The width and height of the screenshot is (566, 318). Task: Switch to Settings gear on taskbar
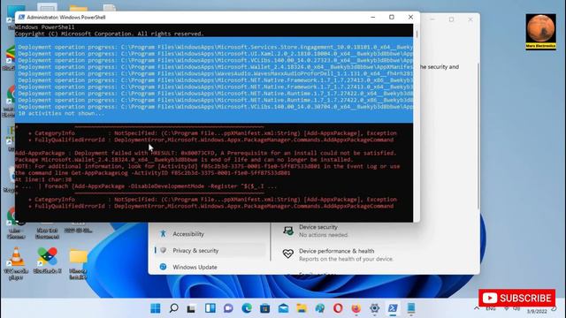tap(375, 308)
